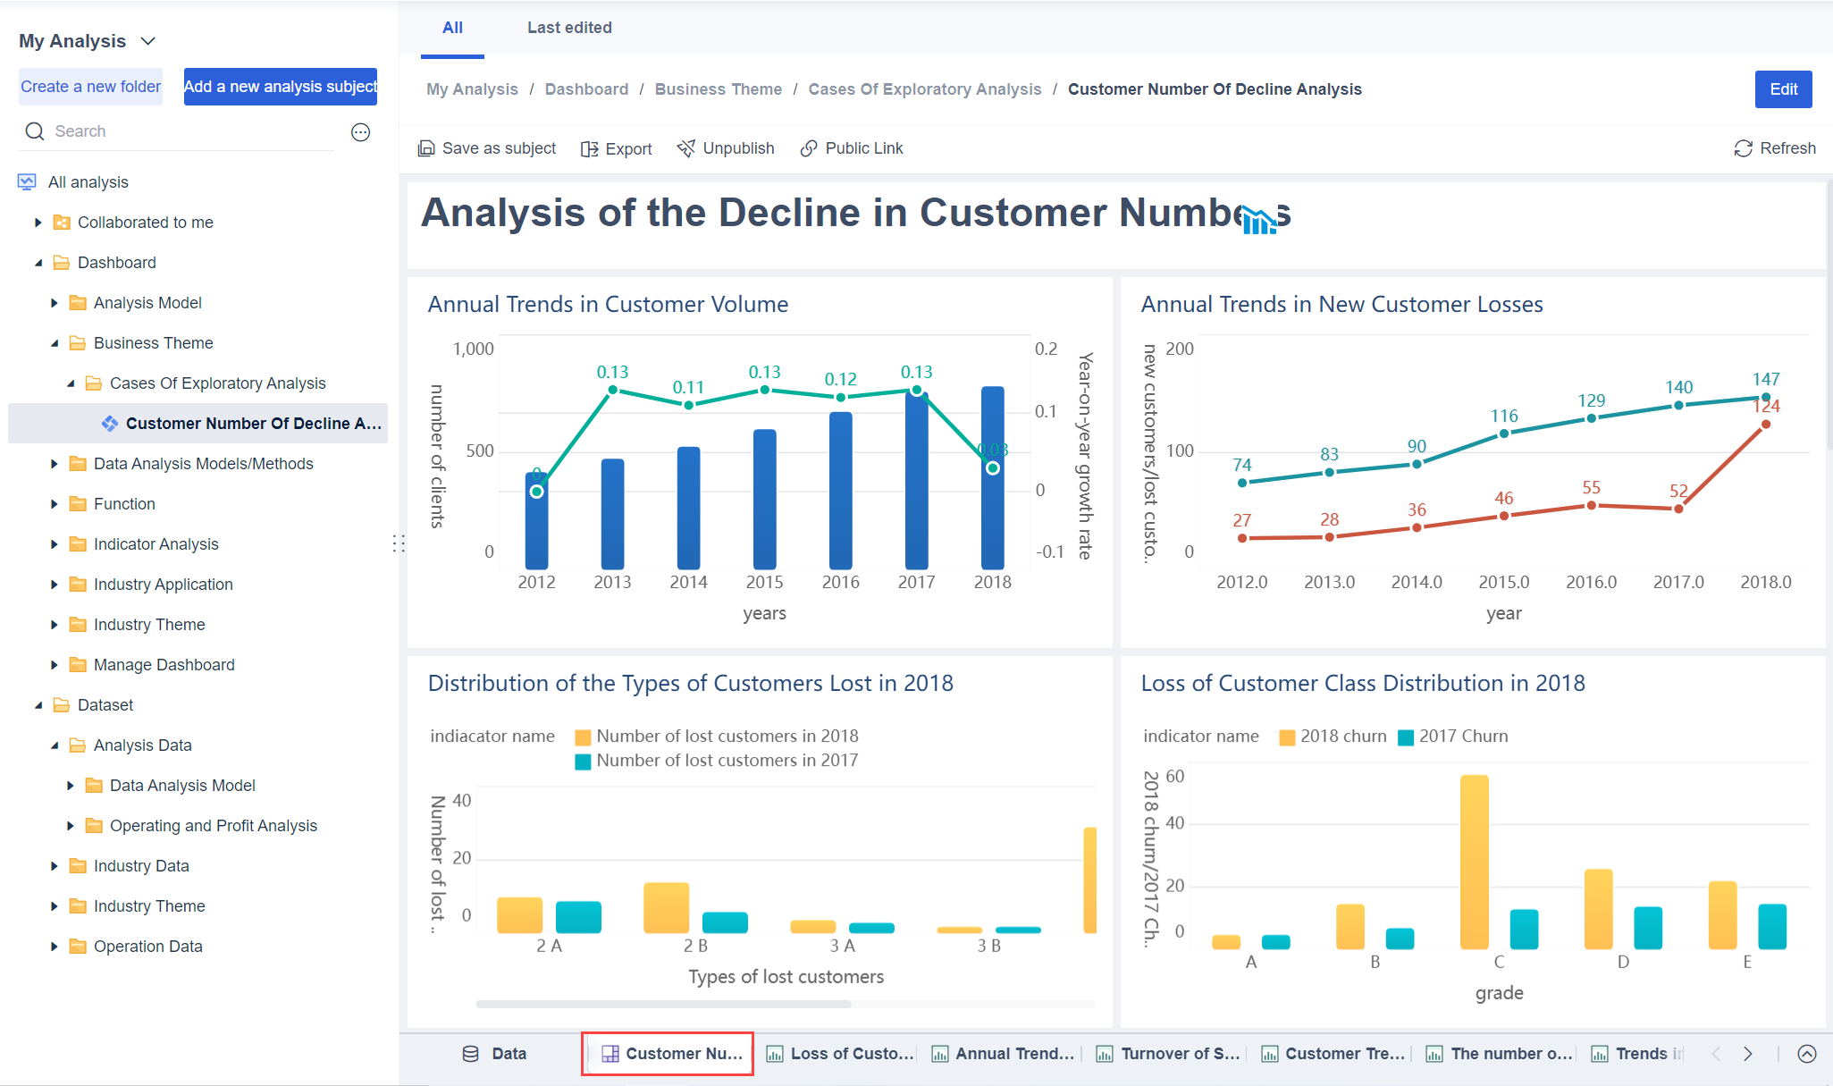Screen dimensions: 1833x1086
Task: Open 'Cases Of Exploratory Analysis' breadcrumb link
Action: click(x=925, y=88)
